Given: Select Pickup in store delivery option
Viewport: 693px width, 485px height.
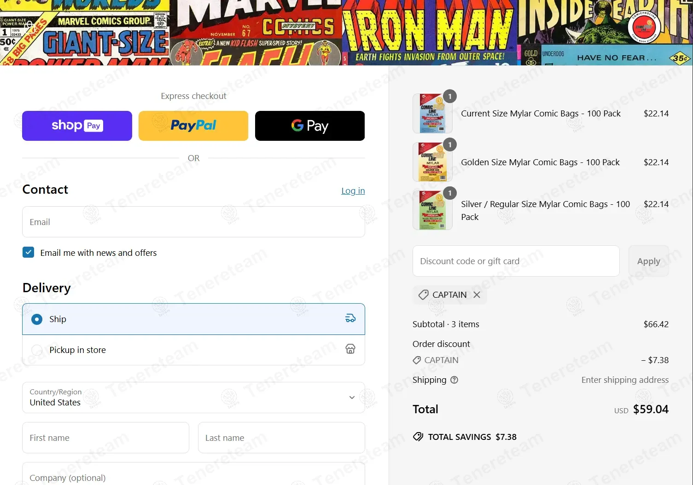Looking at the screenshot, I should tap(37, 350).
